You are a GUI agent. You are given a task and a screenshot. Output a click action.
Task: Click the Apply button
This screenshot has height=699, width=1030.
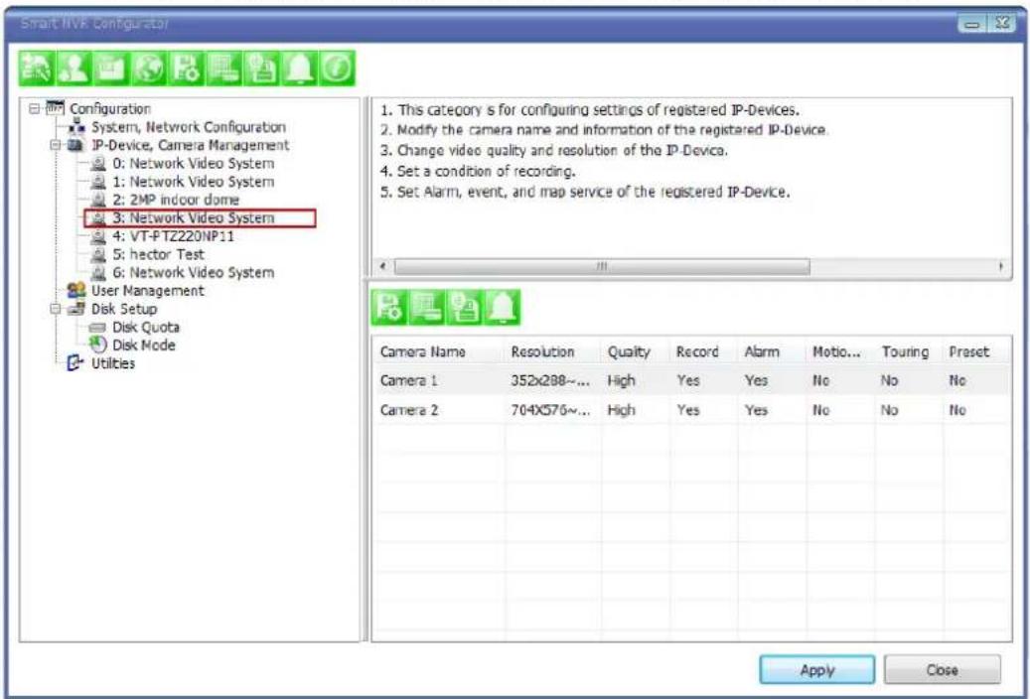(x=817, y=670)
